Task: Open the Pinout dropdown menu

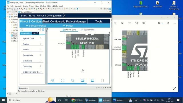Action: point(68,26)
